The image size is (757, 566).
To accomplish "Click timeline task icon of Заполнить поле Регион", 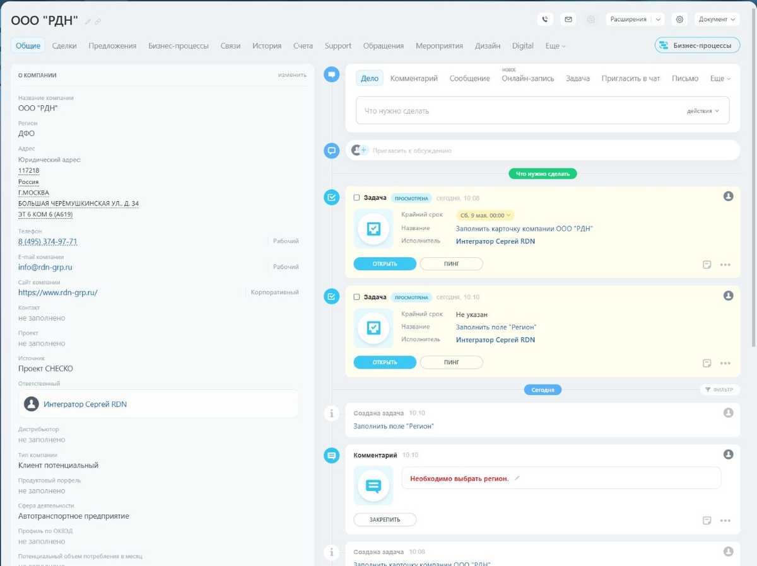I will coord(331,296).
